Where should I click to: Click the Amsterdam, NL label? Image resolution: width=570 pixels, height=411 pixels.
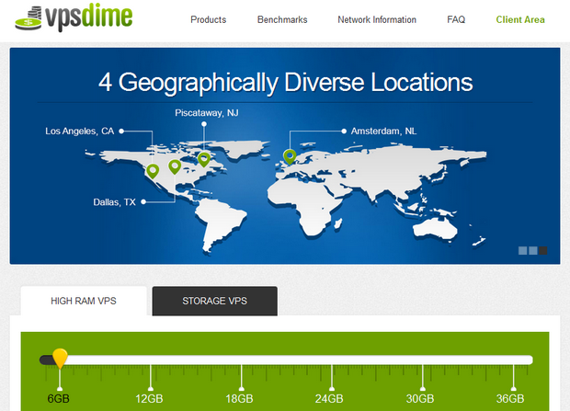coord(383,131)
